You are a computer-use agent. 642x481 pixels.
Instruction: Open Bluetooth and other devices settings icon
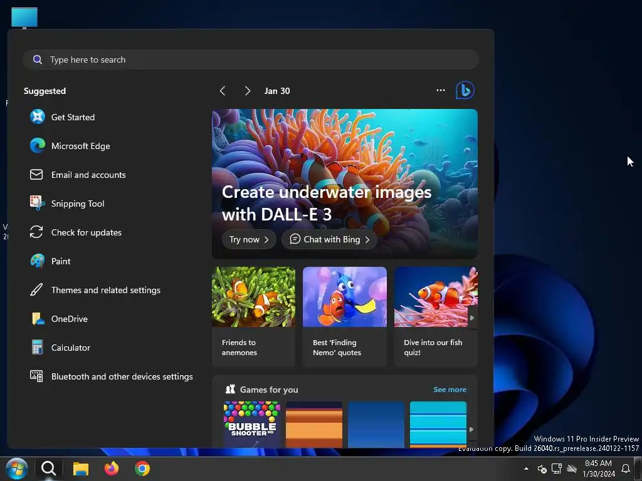pos(36,376)
